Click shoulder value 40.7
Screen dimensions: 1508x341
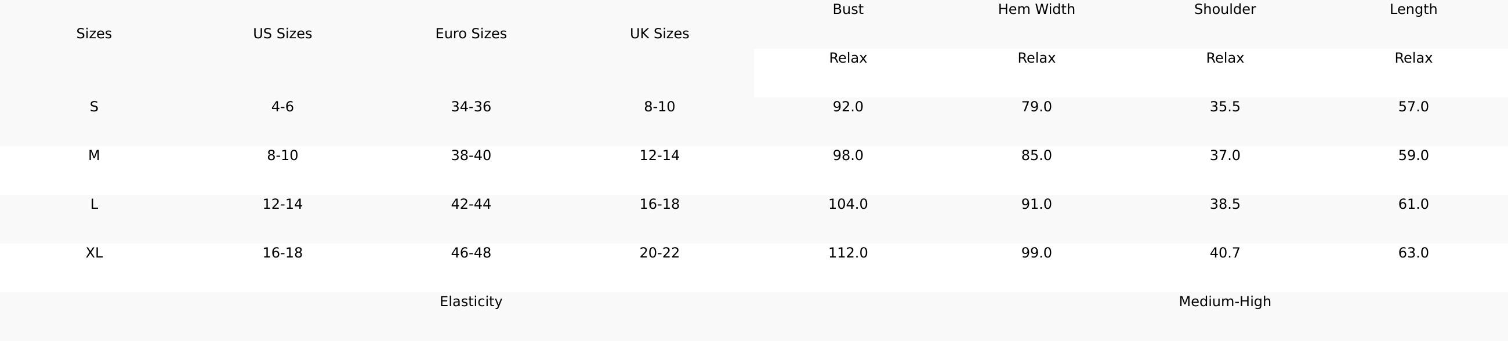coord(1224,253)
